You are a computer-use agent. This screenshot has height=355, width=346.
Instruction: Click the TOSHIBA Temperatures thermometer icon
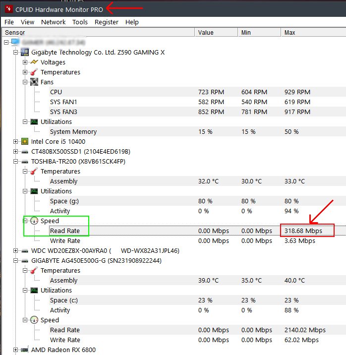[x=34, y=172]
